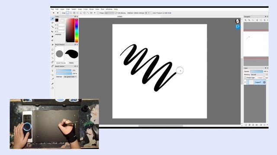Click the delete layer icon
This screenshot has height=155, width=277.
tap(264, 125)
